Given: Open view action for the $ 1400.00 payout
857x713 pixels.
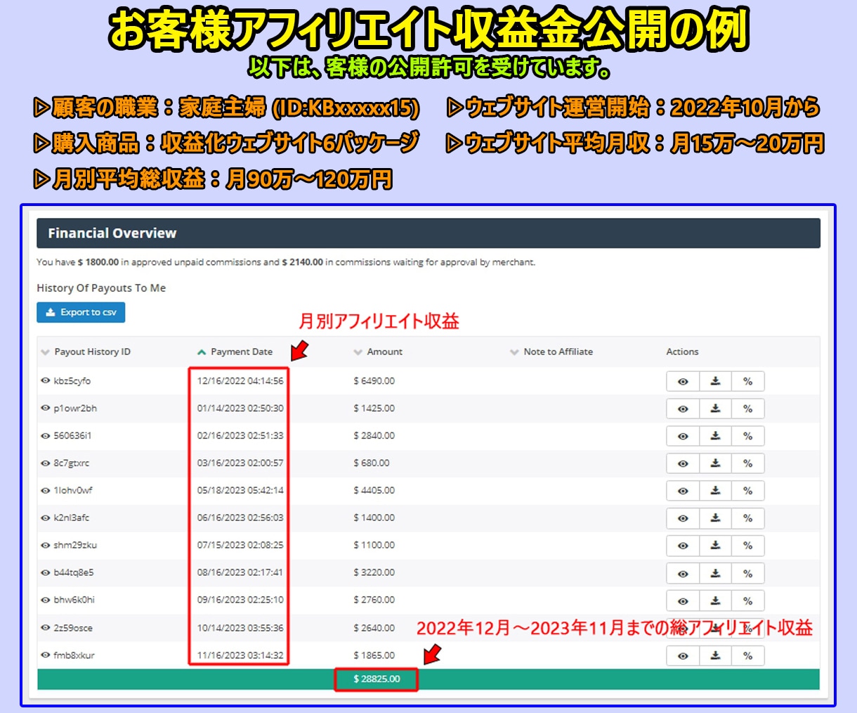Looking at the screenshot, I should click(x=683, y=518).
